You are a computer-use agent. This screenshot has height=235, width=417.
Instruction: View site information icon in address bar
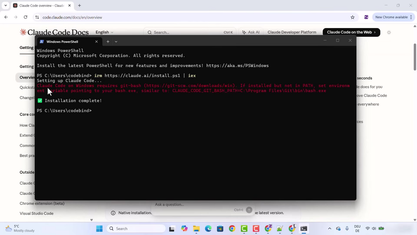coord(37,17)
